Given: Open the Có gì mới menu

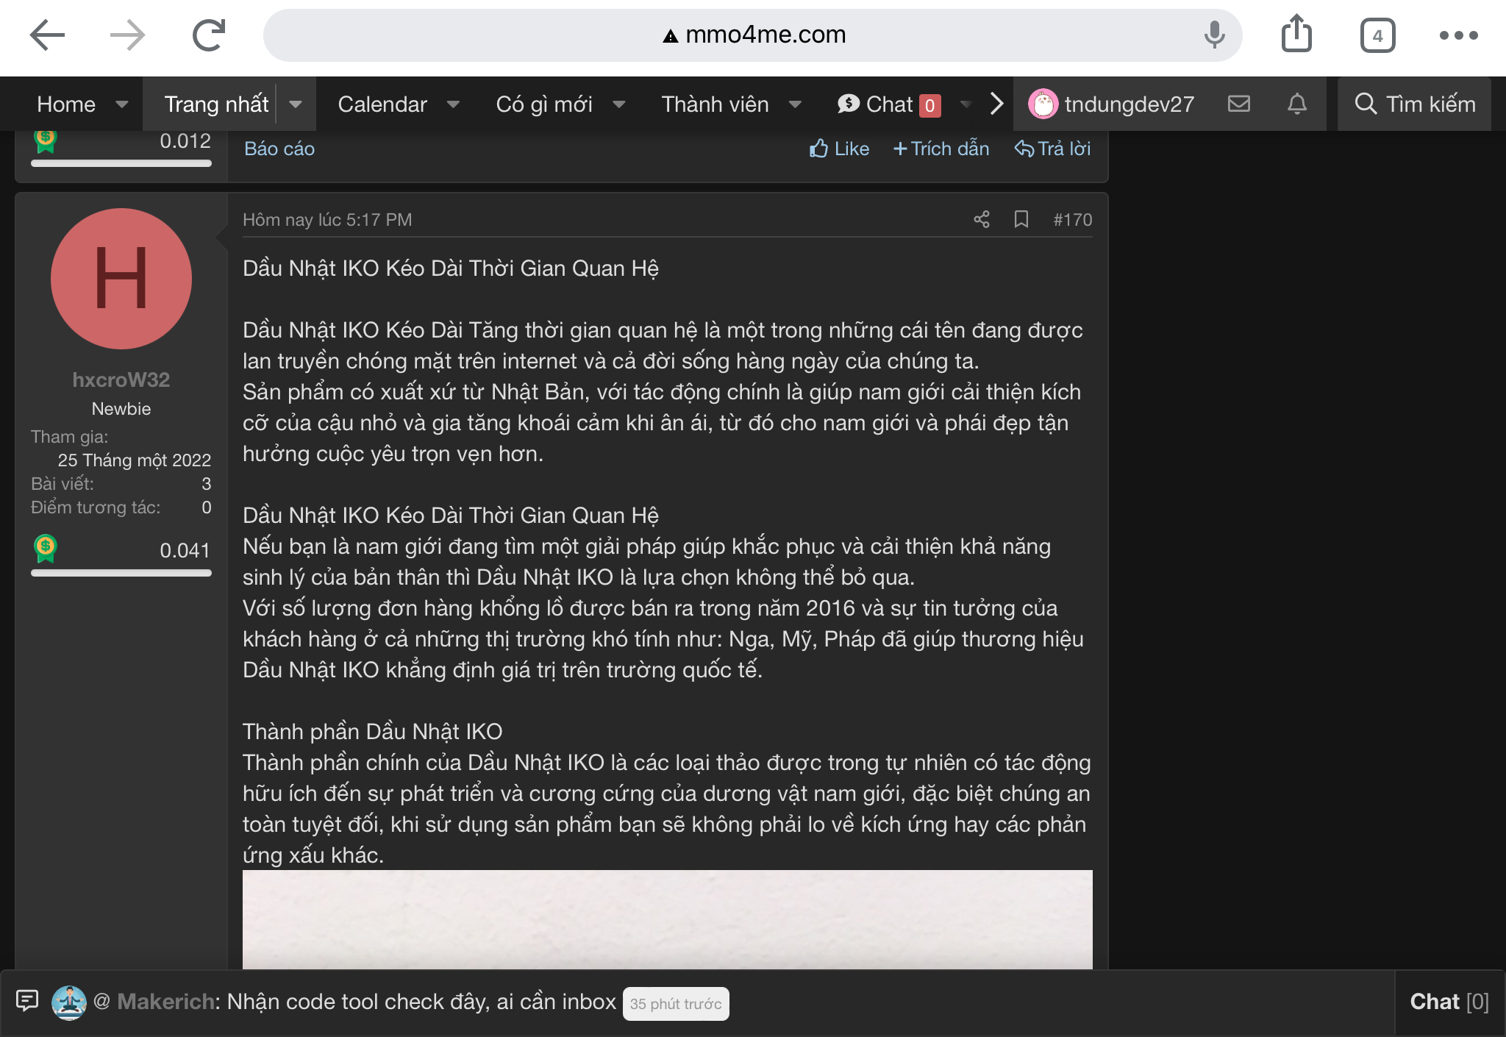Looking at the screenshot, I should (x=544, y=104).
